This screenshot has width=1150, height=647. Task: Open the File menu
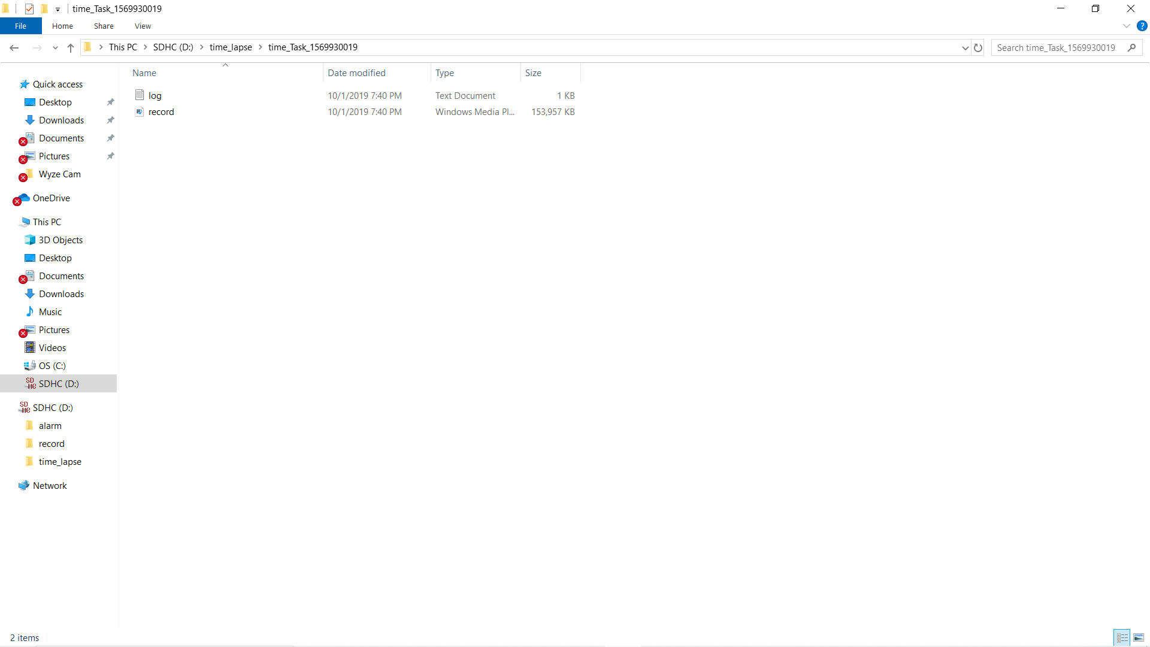point(20,26)
